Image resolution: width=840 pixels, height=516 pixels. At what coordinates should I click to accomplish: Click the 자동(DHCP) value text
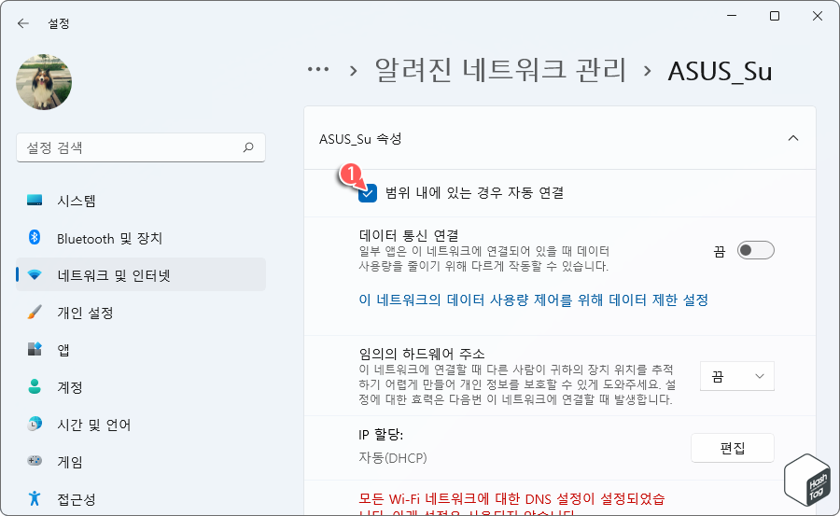393,458
